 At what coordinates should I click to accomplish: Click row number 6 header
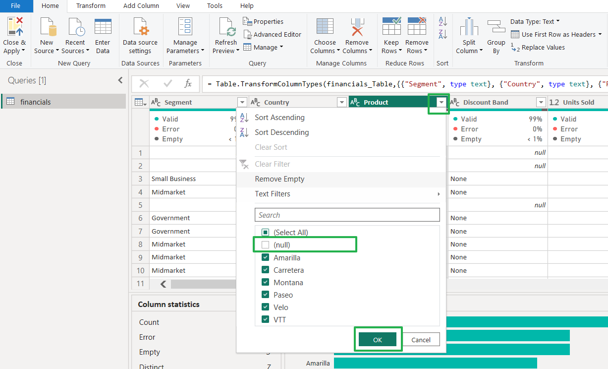tap(141, 218)
